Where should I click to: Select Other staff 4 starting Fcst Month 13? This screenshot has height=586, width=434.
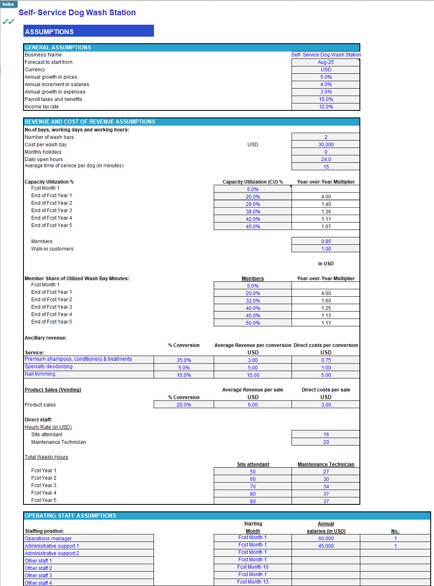pyautogui.click(x=253, y=582)
